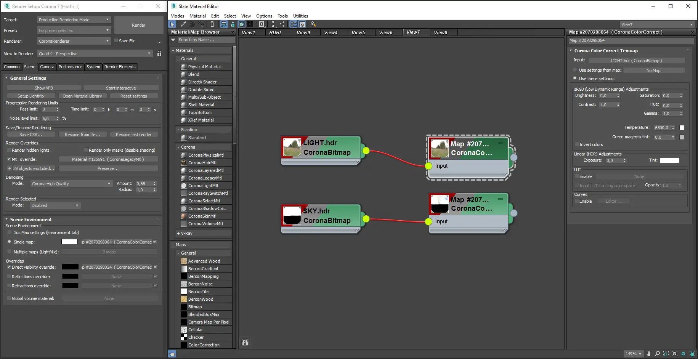Click the Setup LightMix button
Image resolution: width=698 pixels, height=359 pixels.
(31, 96)
